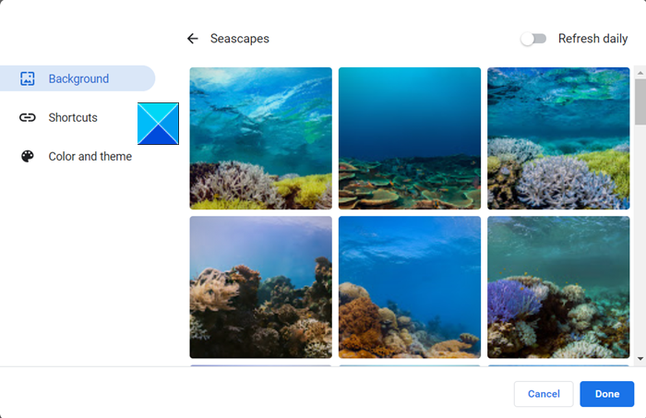Click the Background picture-frame icon
Viewport: 646px width, 418px height.
pos(27,78)
